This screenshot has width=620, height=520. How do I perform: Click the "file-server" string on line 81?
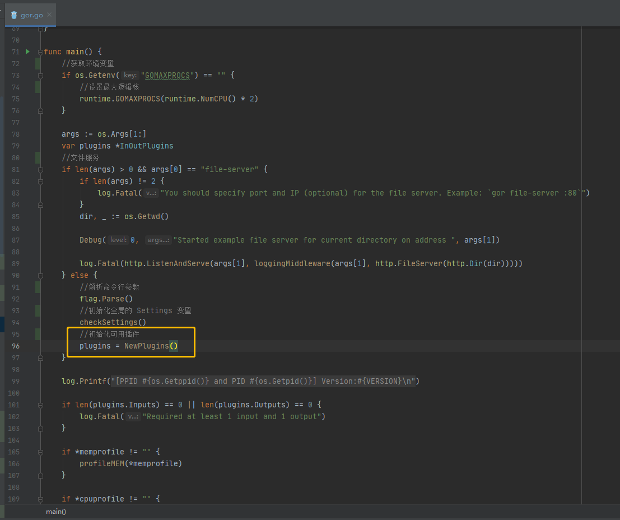coord(229,169)
